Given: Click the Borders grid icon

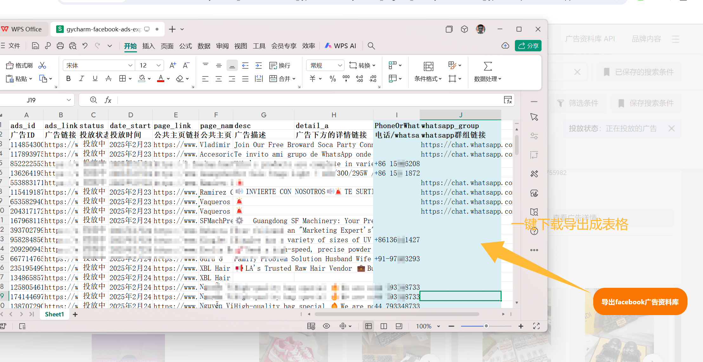Looking at the screenshot, I should pos(122,79).
